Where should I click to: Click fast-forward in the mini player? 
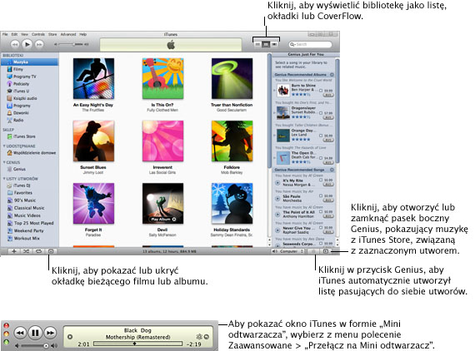tap(50, 333)
